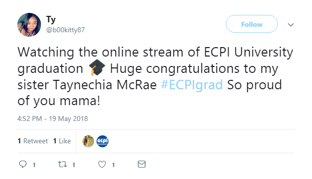Like the tweet with heart icon

(102, 164)
